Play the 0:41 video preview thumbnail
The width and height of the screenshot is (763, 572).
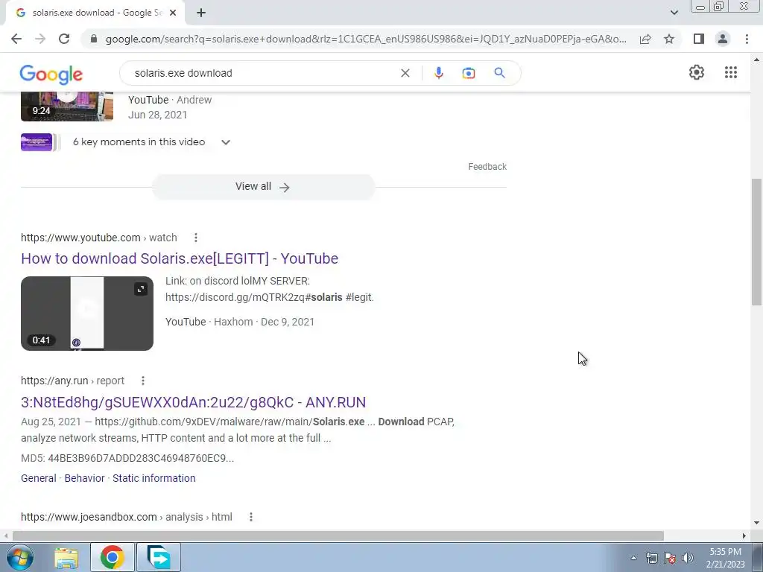coord(87,314)
